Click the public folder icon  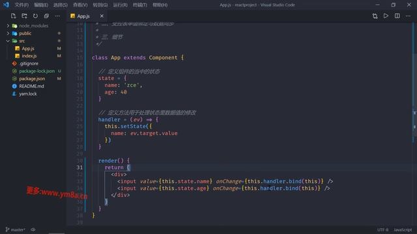pyautogui.click(x=14, y=33)
